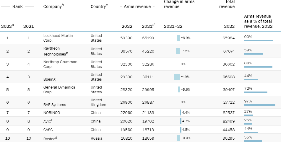This screenshot has width=286, height=142.
Task: Click the -12% change value for Raytheon
Action: (185, 51)
